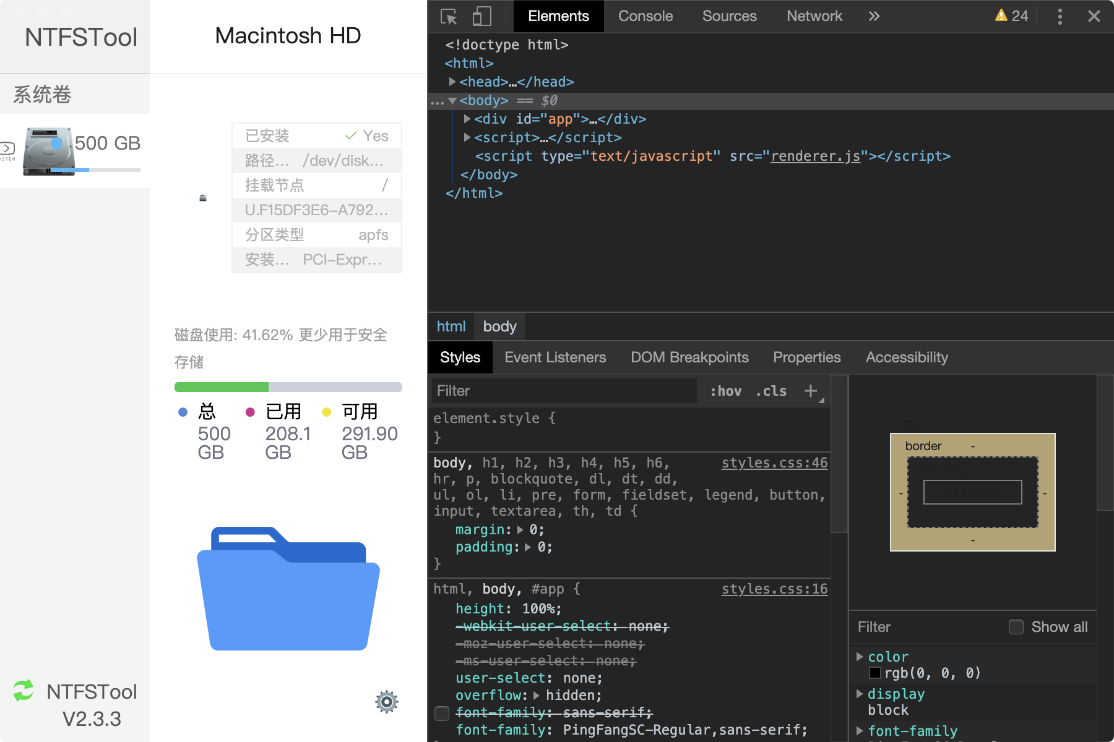Click the disk usage progress bar

point(288,387)
